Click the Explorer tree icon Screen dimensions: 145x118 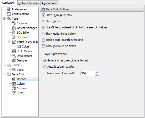[14, 23]
